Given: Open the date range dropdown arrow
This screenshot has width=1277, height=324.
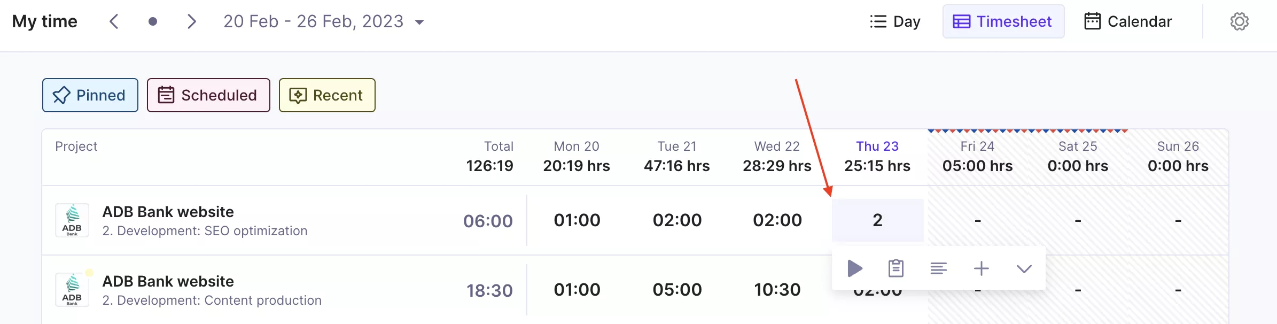Looking at the screenshot, I should [x=419, y=22].
